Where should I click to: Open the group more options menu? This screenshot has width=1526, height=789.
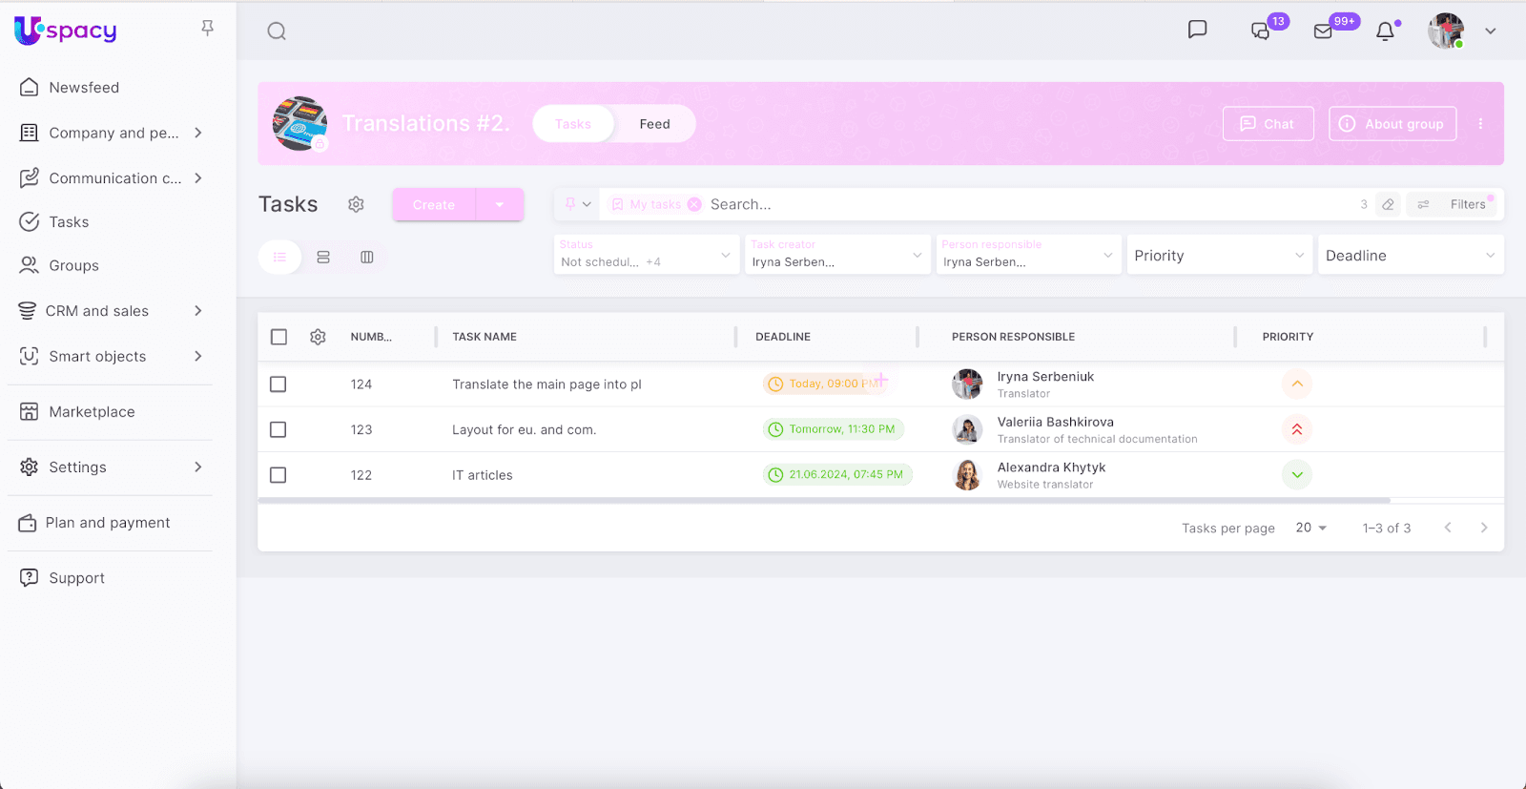[1480, 124]
